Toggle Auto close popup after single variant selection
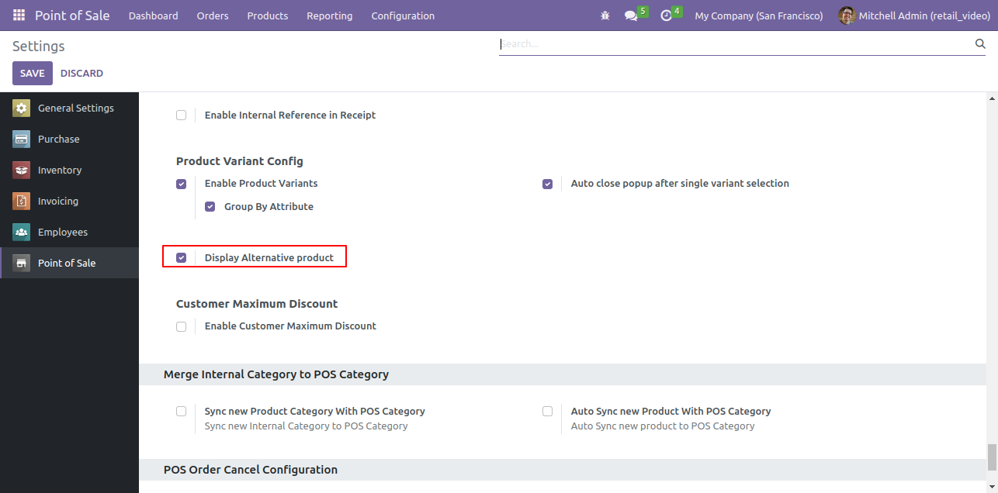The width and height of the screenshot is (998, 493). [547, 184]
